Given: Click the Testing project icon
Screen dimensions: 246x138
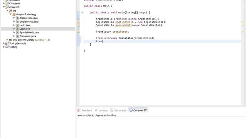Looking at the screenshot, I should 7,47.
